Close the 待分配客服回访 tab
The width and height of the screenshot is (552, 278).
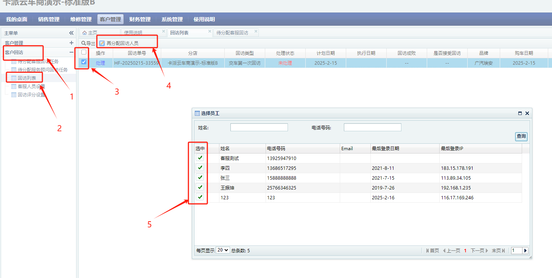pyautogui.click(x=256, y=31)
